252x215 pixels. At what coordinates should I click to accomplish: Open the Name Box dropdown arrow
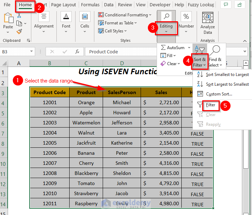[31, 52]
